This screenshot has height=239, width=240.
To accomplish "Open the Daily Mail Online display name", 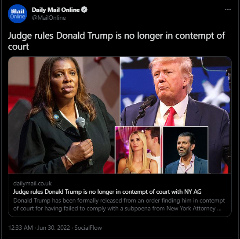I will coord(56,10).
